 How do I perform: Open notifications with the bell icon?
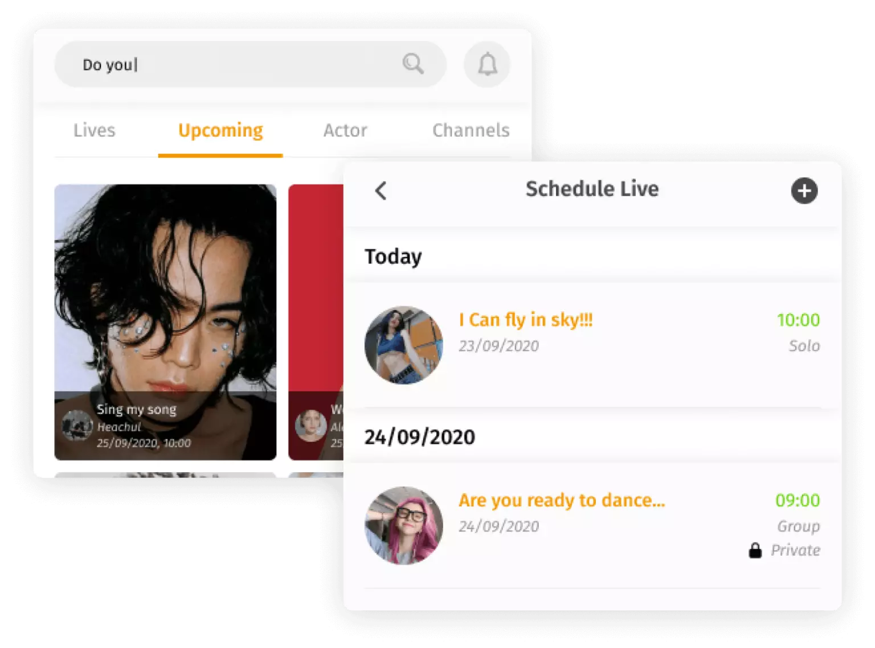[x=487, y=64]
